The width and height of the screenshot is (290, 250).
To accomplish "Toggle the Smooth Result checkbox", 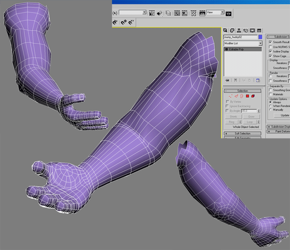I will (270, 42).
